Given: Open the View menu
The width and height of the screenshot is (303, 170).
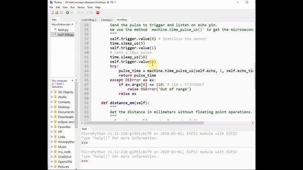Looking at the screenshot, I should 65,8.
